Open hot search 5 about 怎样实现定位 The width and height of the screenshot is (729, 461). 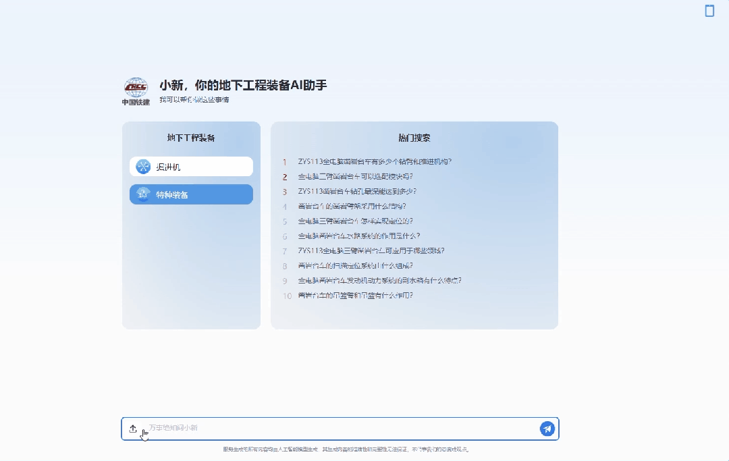356,221
